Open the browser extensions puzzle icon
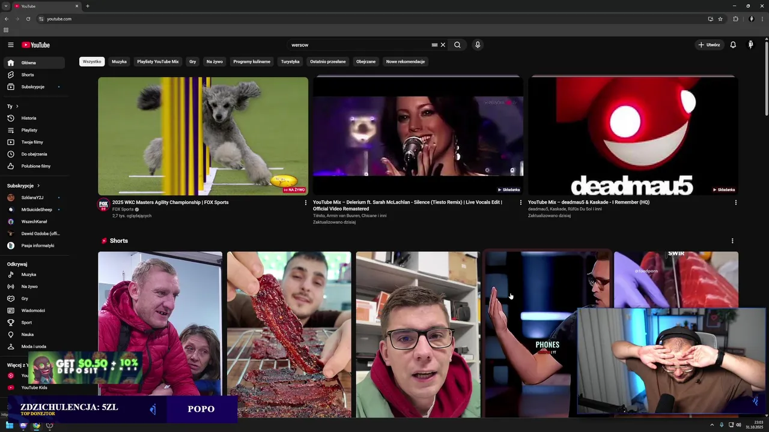769x432 pixels. (x=735, y=19)
